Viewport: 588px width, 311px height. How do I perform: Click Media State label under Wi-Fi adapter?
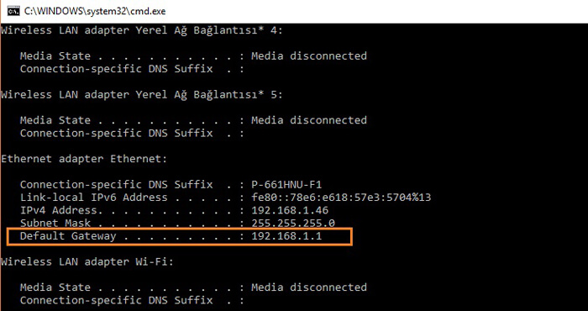[x=55, y=287]
